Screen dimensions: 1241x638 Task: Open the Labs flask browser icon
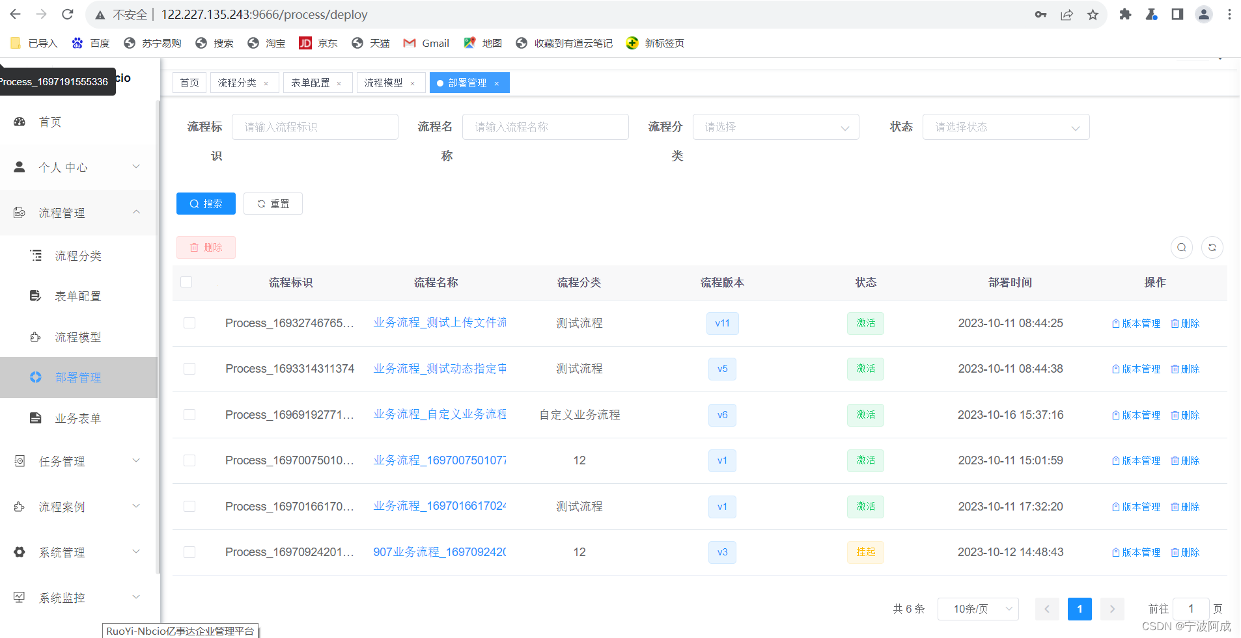[1151, 14]
